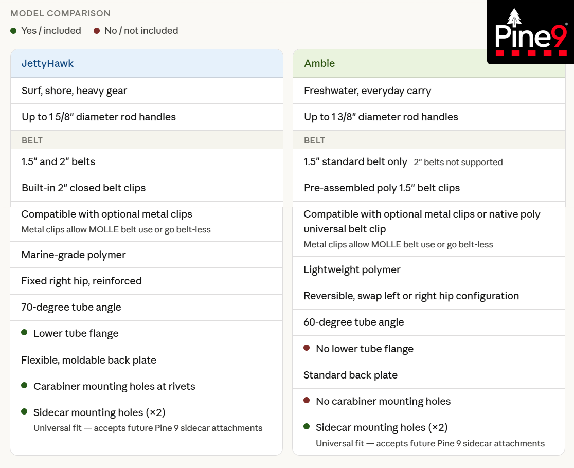This screenshot has height=468, width=574.
Task: Click 'Surf, shore, heavy gear' row
Action: 74,91
